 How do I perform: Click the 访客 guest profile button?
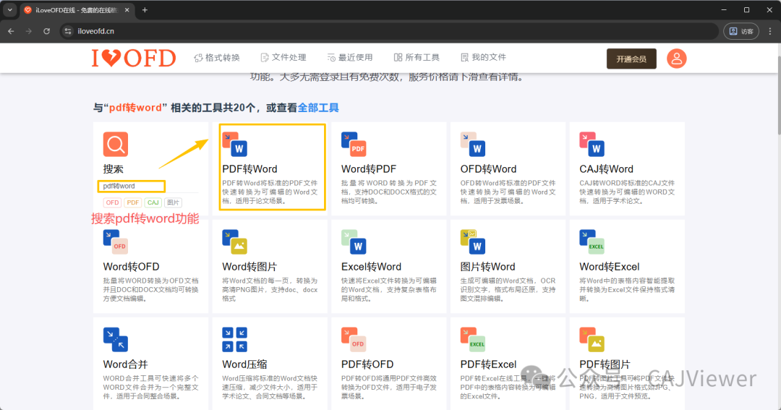coord(742,31)
